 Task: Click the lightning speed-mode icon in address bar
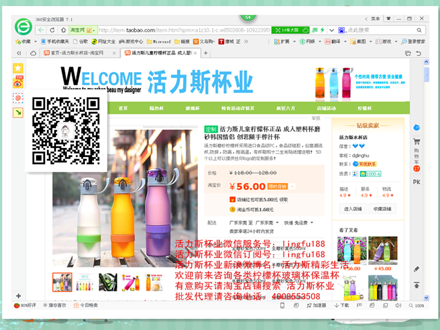322,30
